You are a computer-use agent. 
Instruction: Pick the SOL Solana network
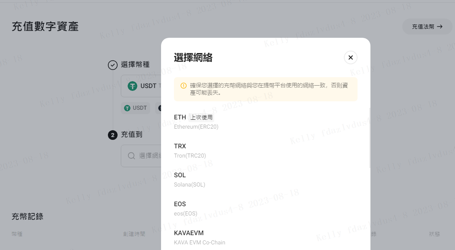tap(265, 180)
